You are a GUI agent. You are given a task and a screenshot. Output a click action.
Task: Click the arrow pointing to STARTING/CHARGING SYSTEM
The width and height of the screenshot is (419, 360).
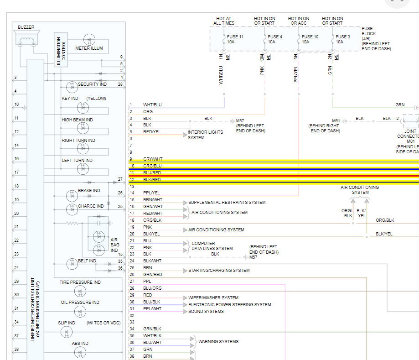tap(185, 271)
